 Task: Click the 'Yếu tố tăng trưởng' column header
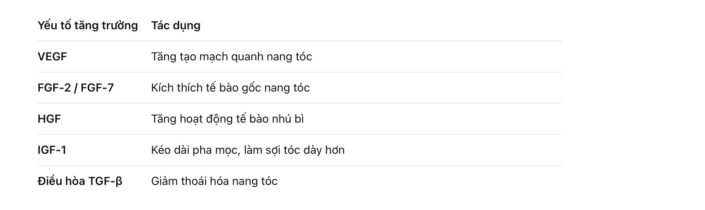[88, 25]
